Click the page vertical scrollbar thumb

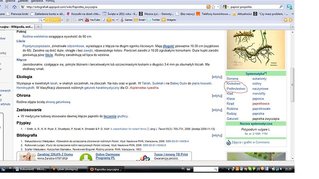point(293,85)
